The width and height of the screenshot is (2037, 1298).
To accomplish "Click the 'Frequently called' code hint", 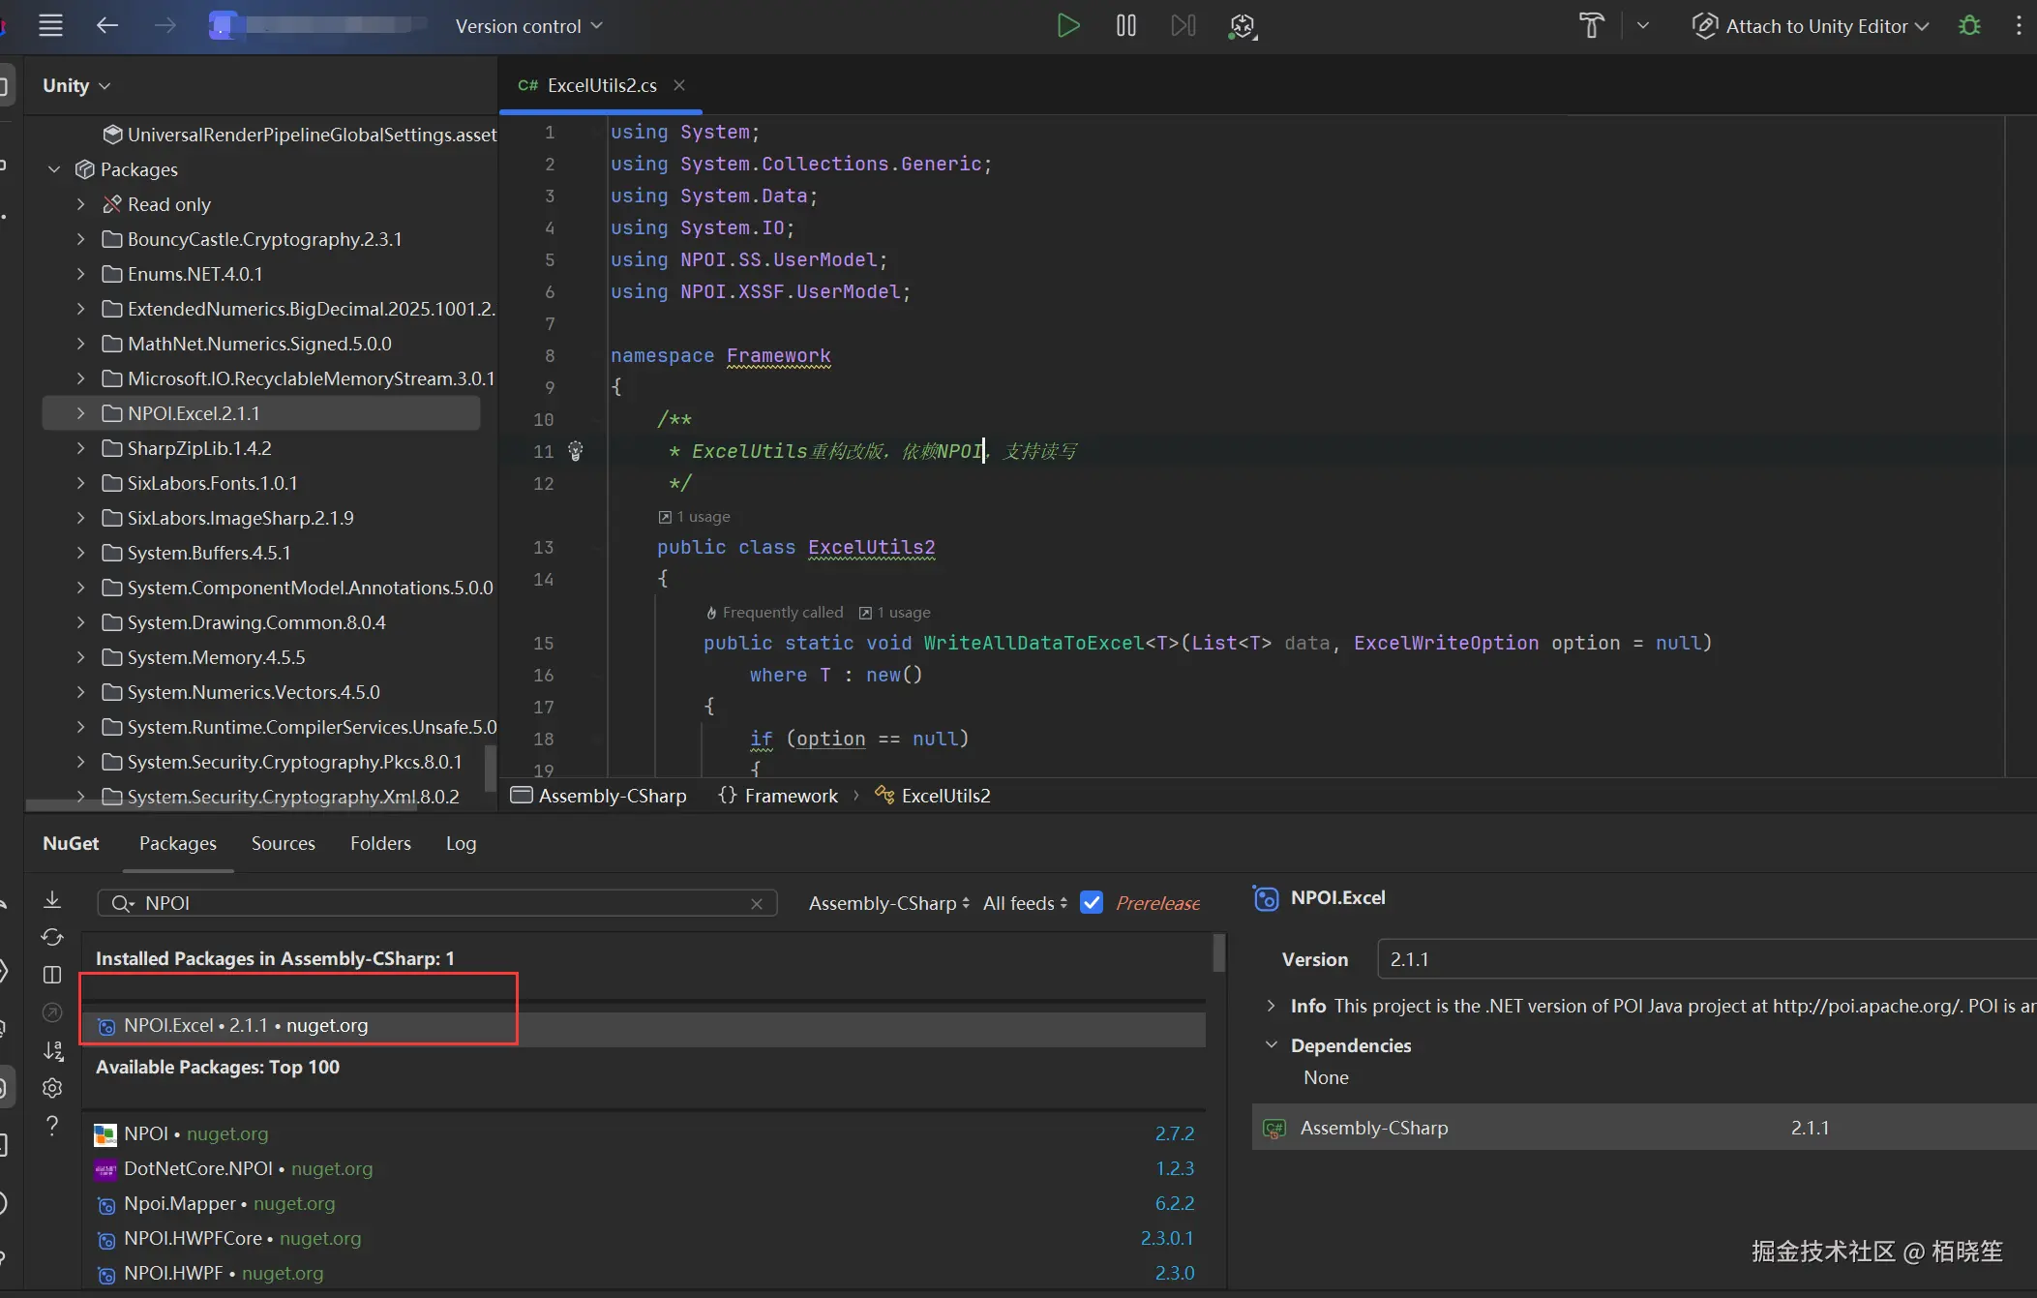I will (774, 613).
